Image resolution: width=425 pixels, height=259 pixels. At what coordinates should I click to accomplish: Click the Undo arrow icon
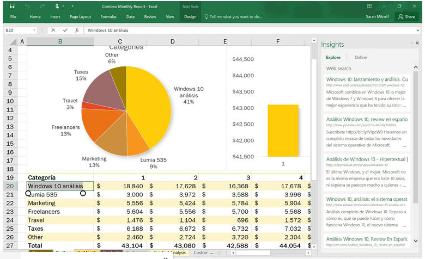pyautogui.click(x=27, y=6)
